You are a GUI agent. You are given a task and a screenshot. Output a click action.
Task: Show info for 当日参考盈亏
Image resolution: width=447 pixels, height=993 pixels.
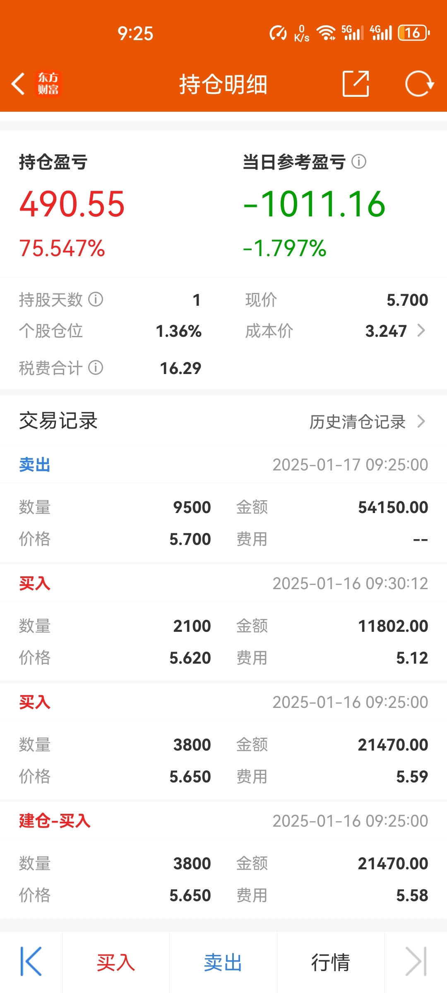[359, 162]
